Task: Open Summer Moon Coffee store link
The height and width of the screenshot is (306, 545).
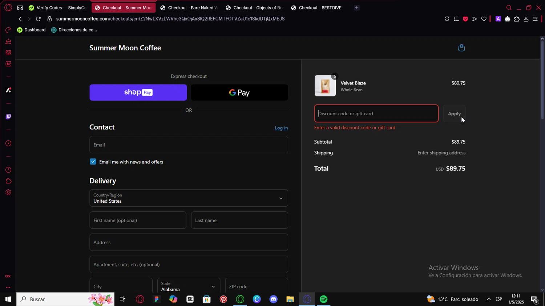Action: click(125, 48)
